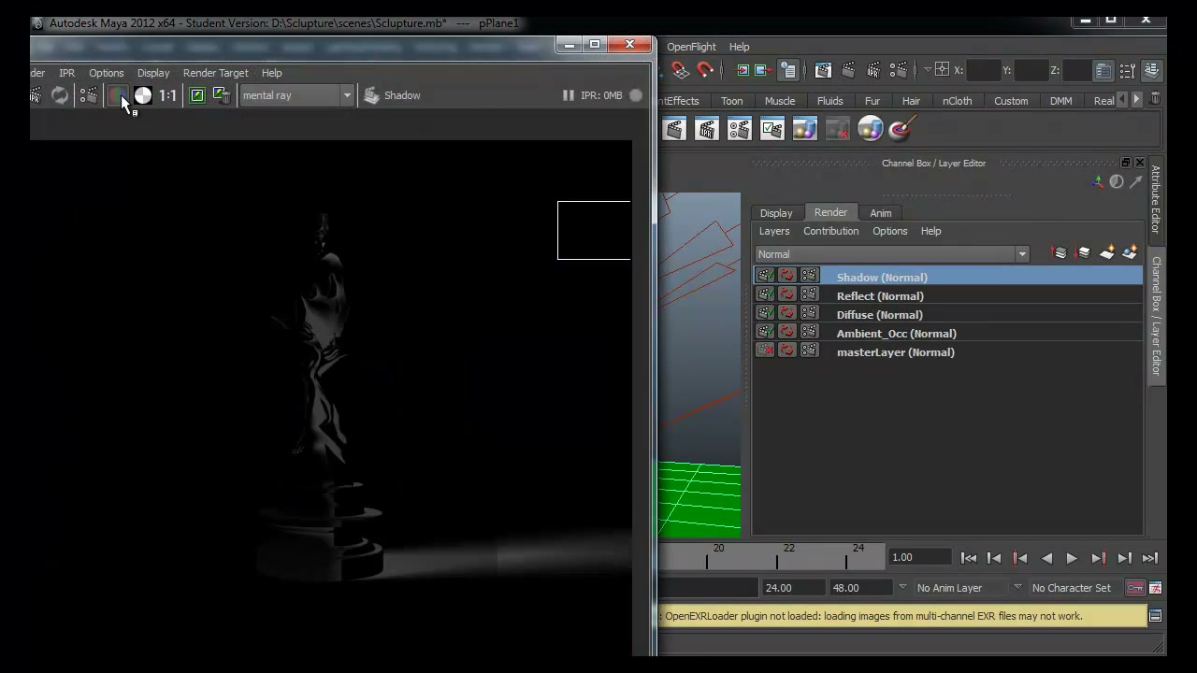Toggle Snap to view planes magnet icon

click(681, 70)
